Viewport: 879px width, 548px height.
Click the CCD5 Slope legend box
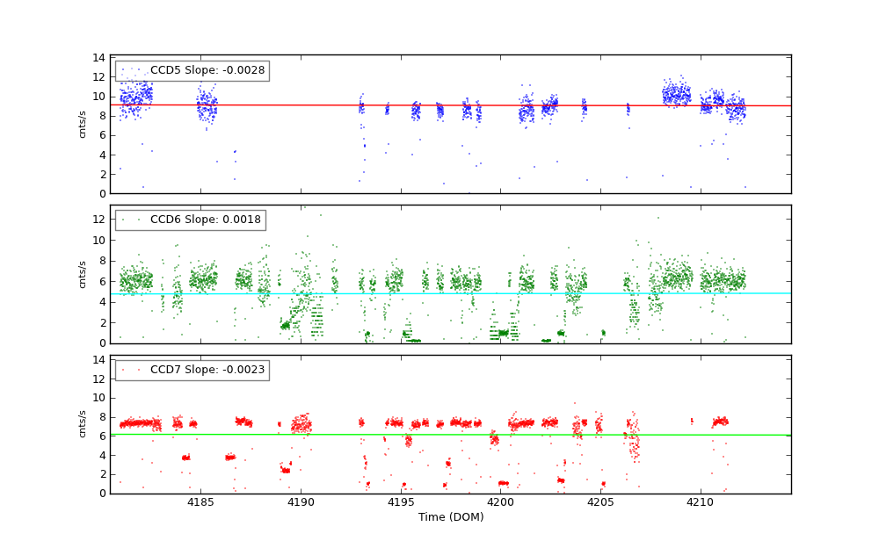[192, 70]
